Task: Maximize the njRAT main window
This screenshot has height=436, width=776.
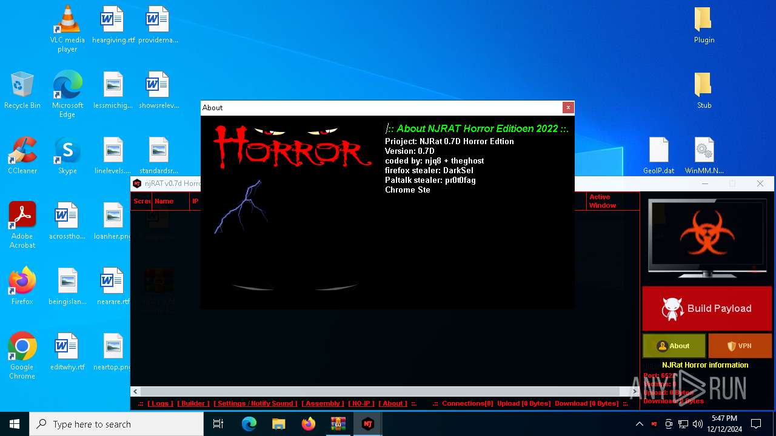Action: click(x=732, y=183)
